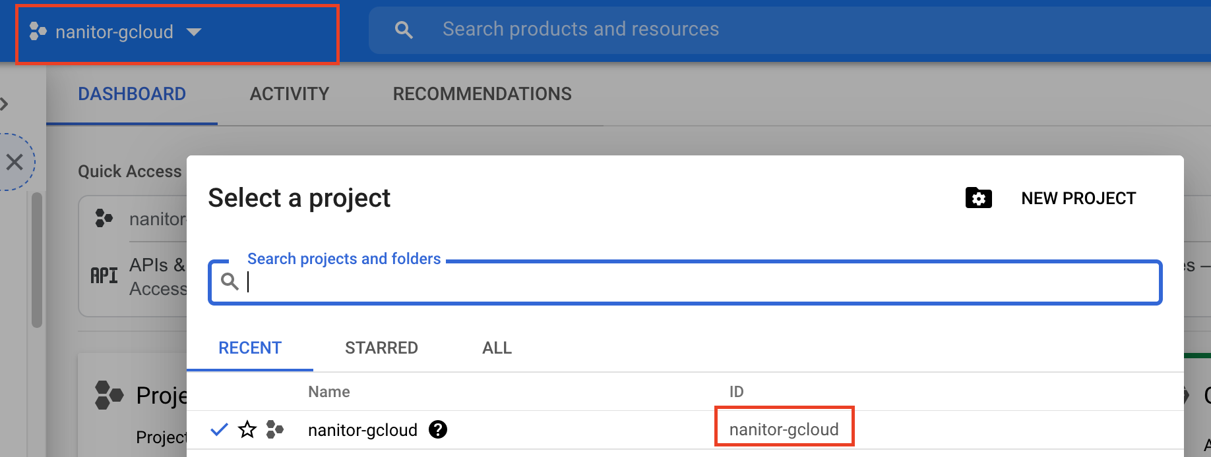This screenshot has height=457, width=1211.
Task: Click the search magnifier icon in header
Action: [404, 30]
